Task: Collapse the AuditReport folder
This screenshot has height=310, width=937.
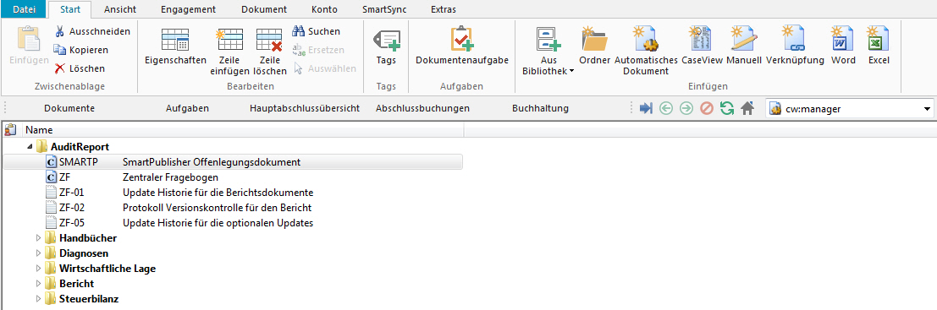Action: click(29, 146)
